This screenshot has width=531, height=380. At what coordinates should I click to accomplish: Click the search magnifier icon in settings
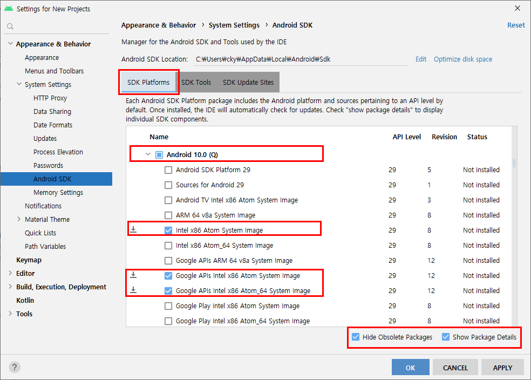point(10,26)
